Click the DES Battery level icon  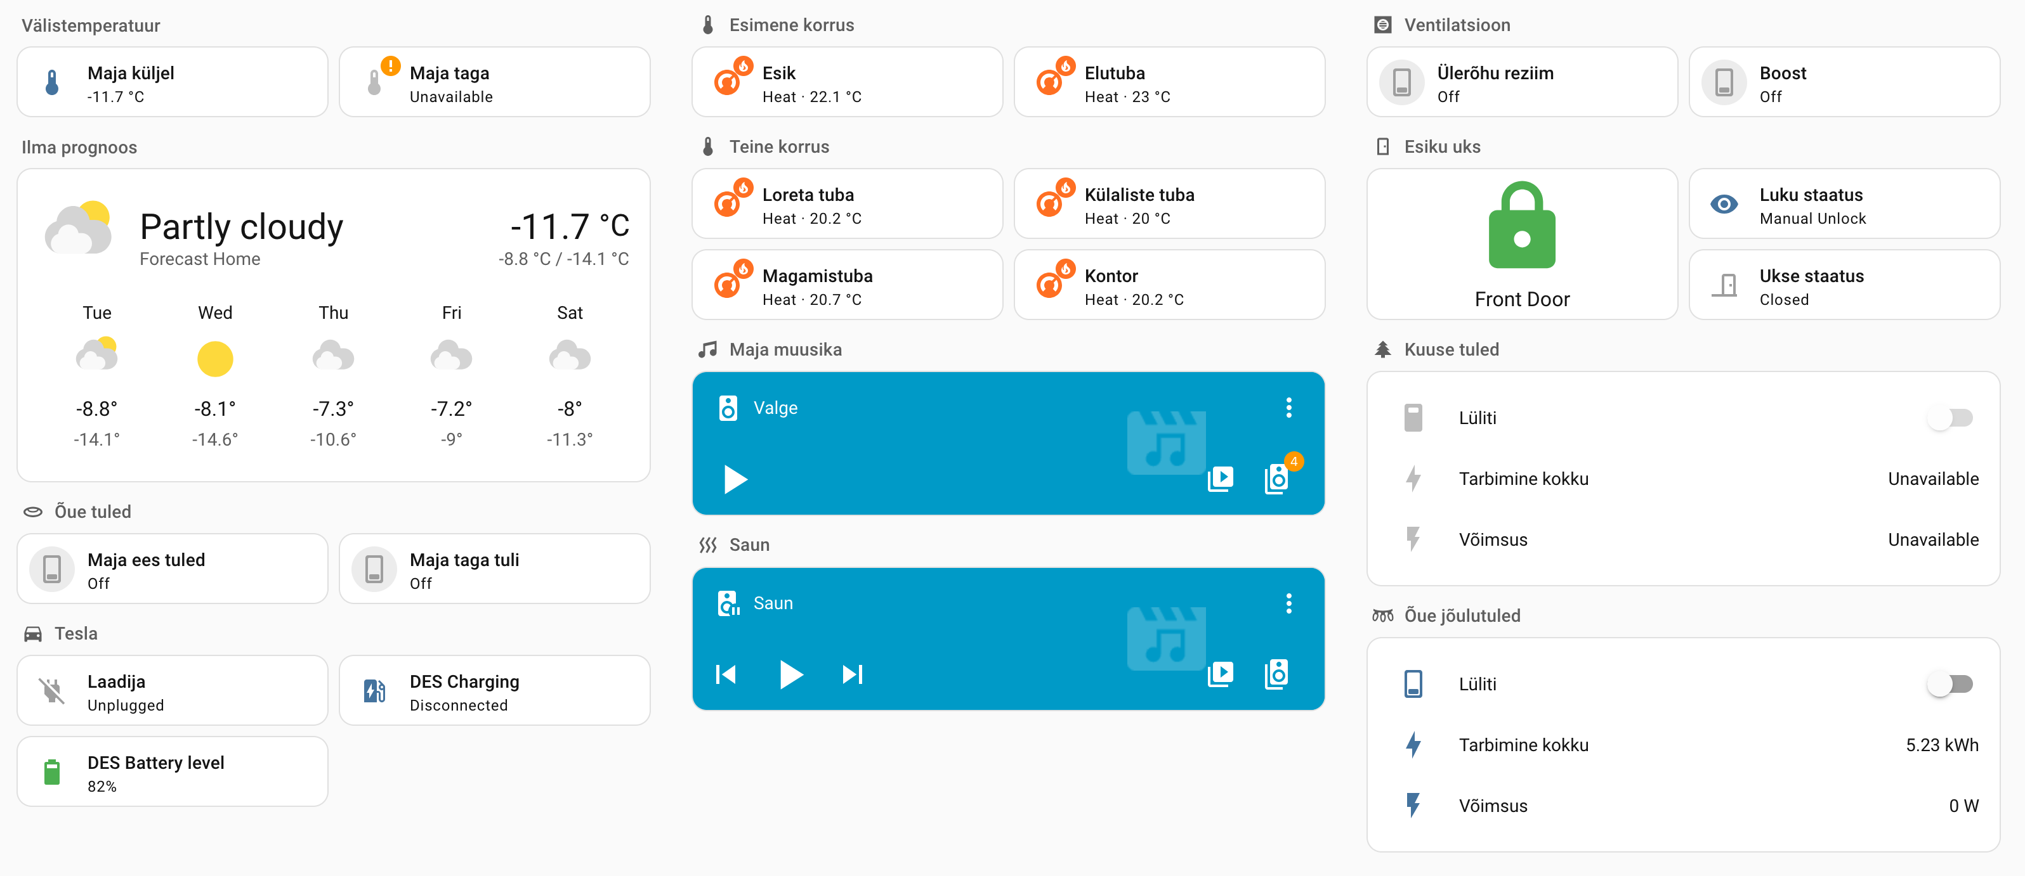52,771
